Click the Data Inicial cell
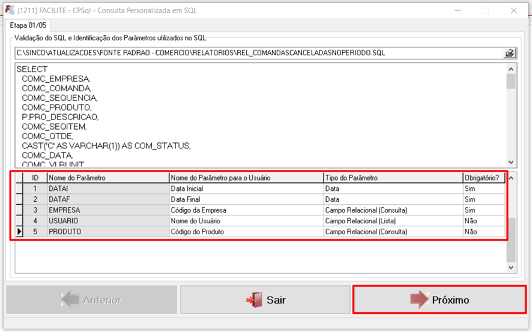Image resolution: width=532 pixels, height=332 pixels. (246, 189)
